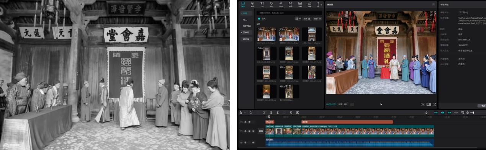The image size is (486, 150).
Task: Choose the selection pointer tool in the timeline
Action: click(241, 113)
